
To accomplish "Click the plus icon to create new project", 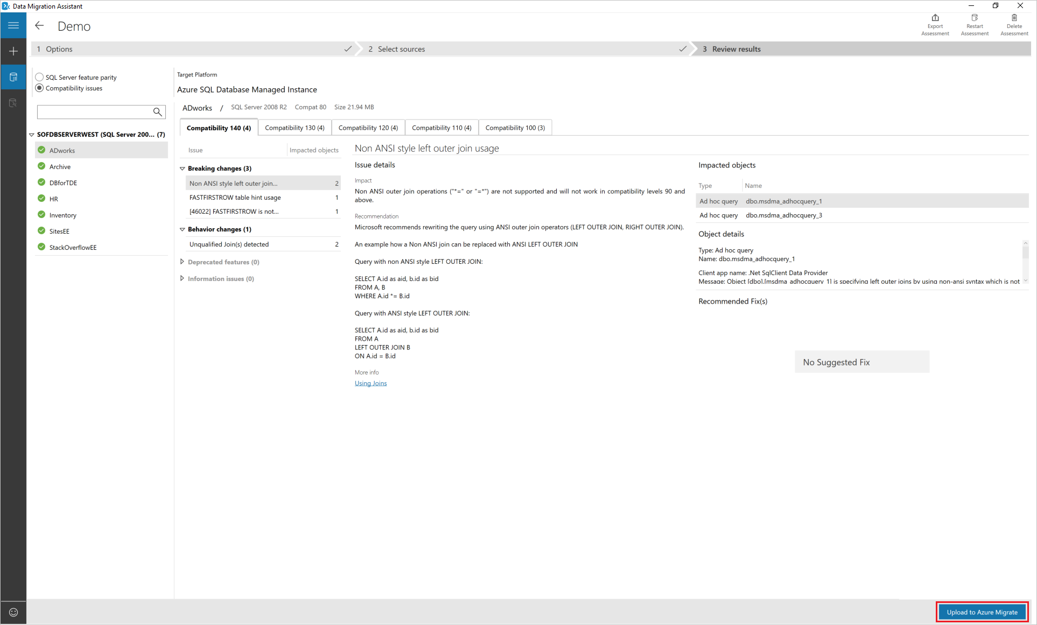I will 13,51.
